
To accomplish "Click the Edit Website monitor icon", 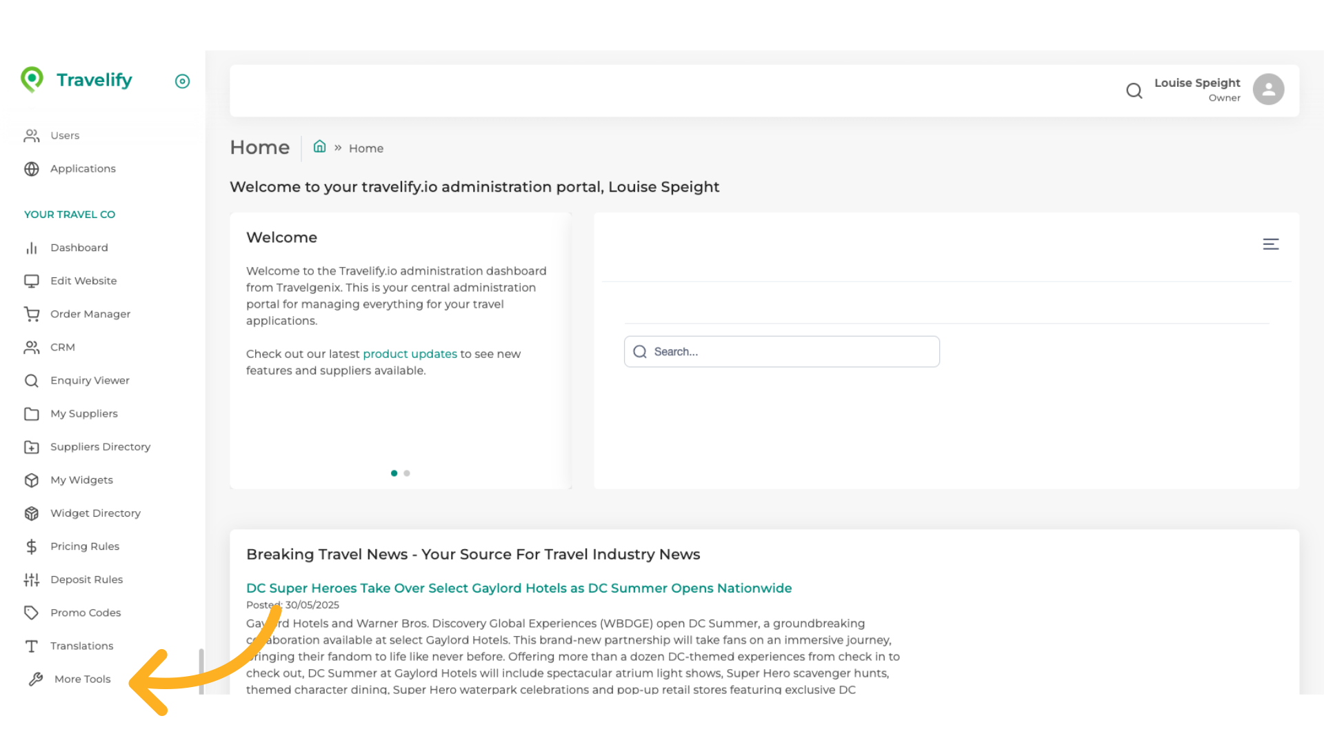I will 32,281.
